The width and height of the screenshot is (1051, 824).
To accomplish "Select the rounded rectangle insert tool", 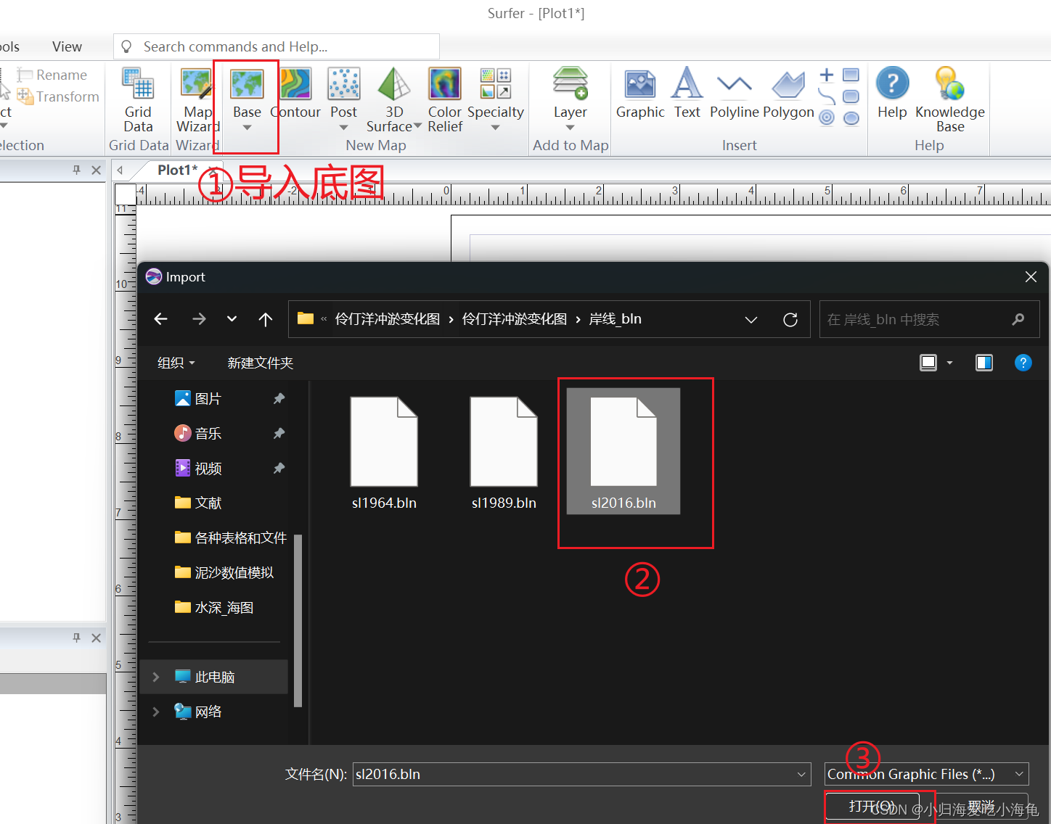I will click(851, 96).
